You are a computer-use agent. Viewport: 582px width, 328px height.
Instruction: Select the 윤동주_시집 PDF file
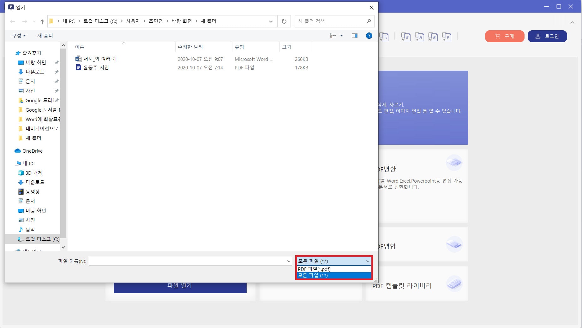(x=92, y=67)
